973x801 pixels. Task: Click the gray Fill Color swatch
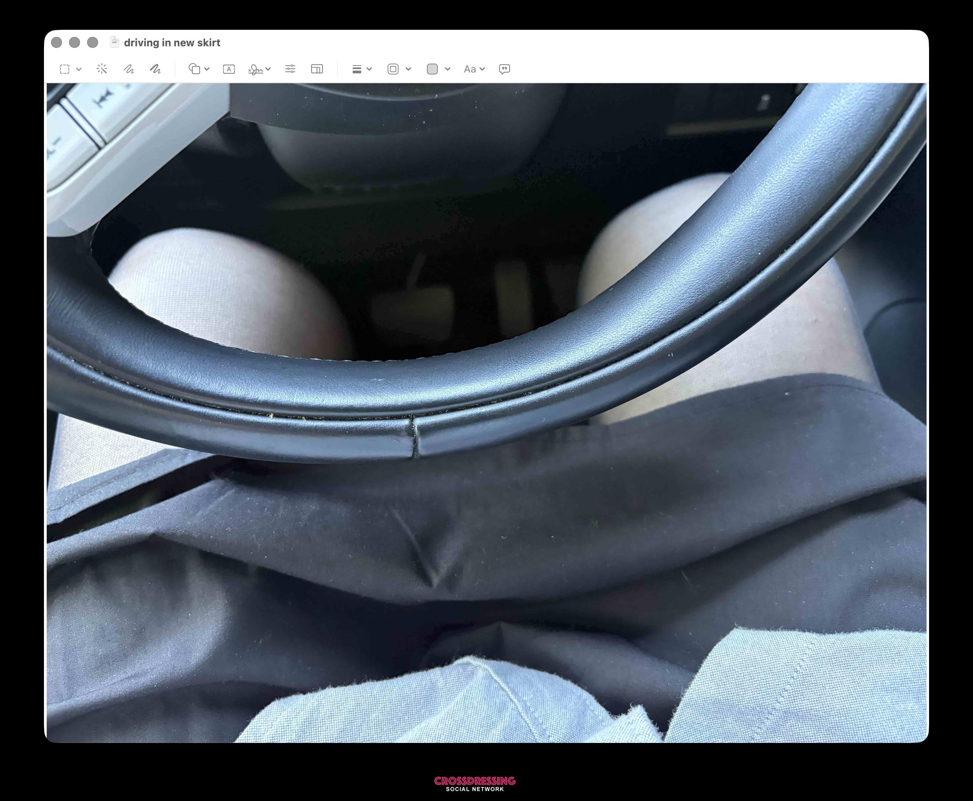coord(432,69)
